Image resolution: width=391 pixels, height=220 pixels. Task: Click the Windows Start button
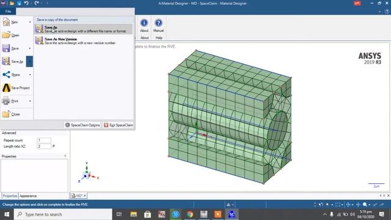click(x=7, y=215)
